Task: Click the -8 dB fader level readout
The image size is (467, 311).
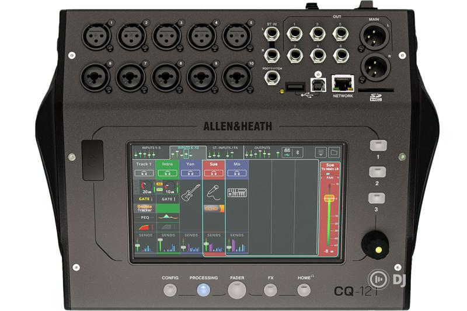Action: 328,251
